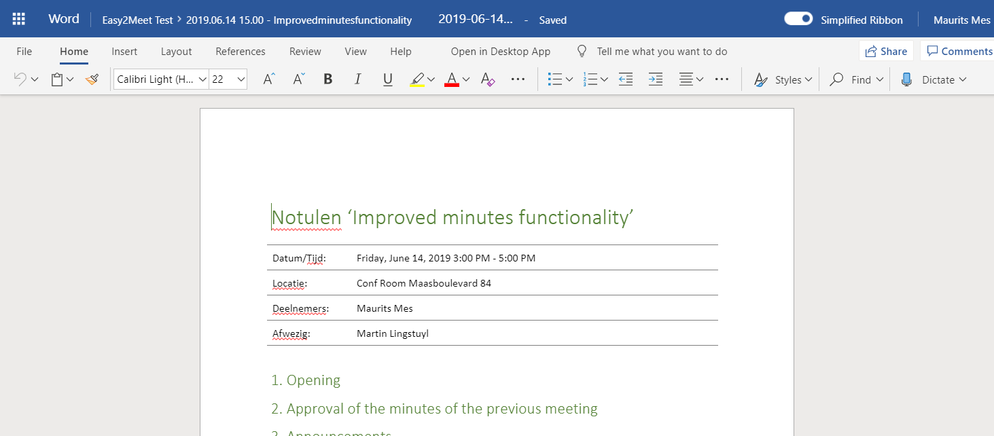The height and width of the screenshot is (436, 994).
Task: Expand the Undo dropdown arrow
Action: pos(35,79)
